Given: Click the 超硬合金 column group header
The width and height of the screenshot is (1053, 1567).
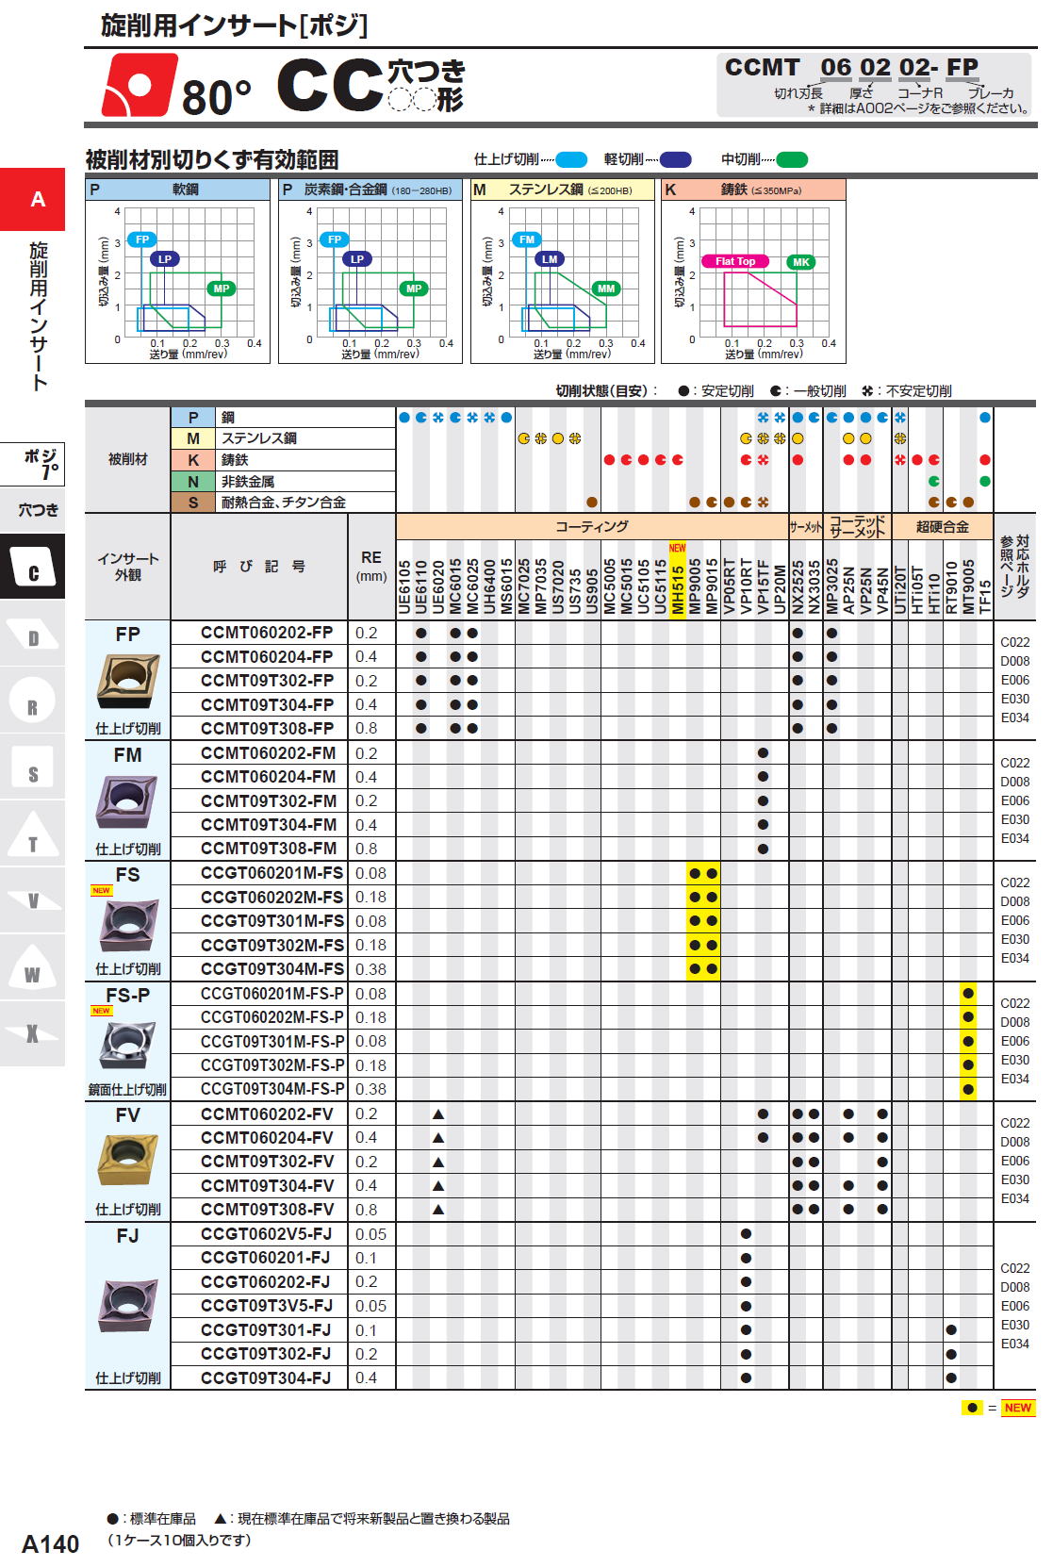Looking at the screenshot, I should (x=942, y=526).
